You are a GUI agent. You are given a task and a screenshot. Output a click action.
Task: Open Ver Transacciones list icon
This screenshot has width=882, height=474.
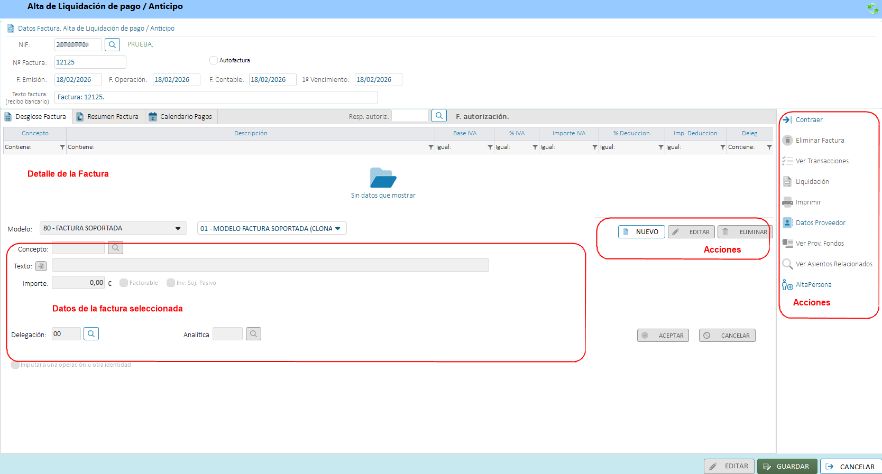[x=787, y=161]
